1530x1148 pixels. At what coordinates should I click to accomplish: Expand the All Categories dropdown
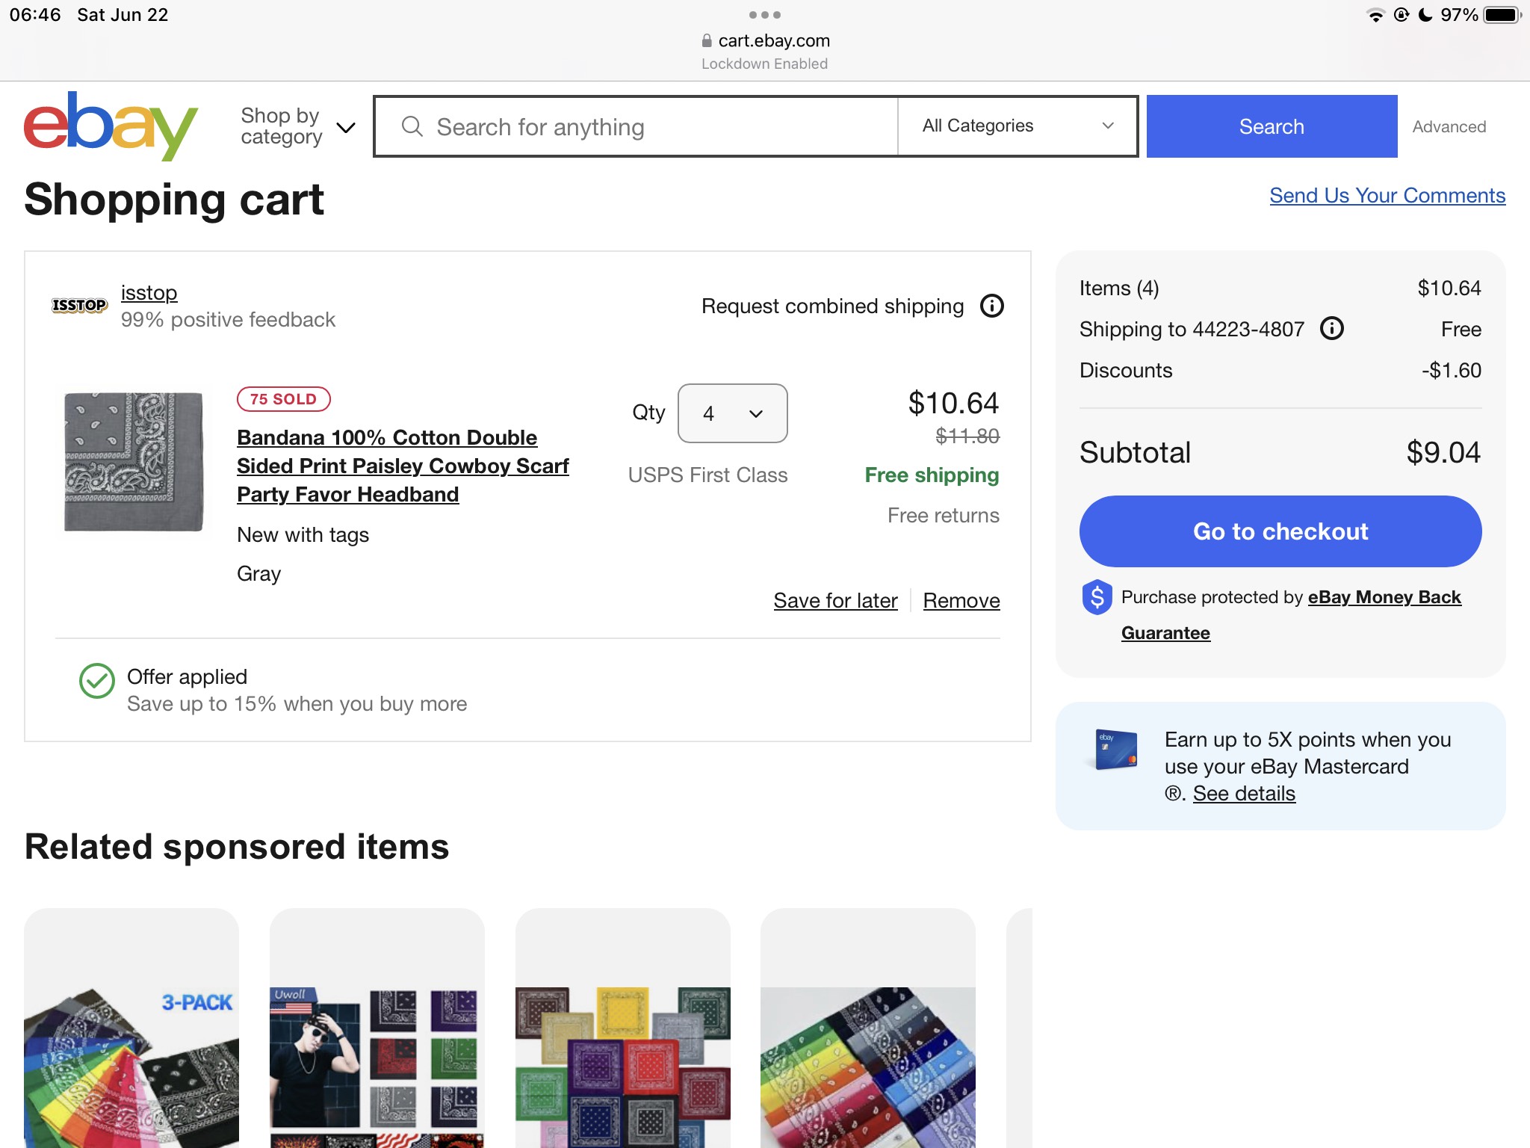(1017, 126)
